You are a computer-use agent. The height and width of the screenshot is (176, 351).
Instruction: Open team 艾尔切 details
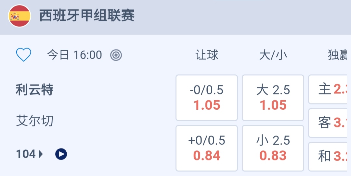tap(34, 121)
